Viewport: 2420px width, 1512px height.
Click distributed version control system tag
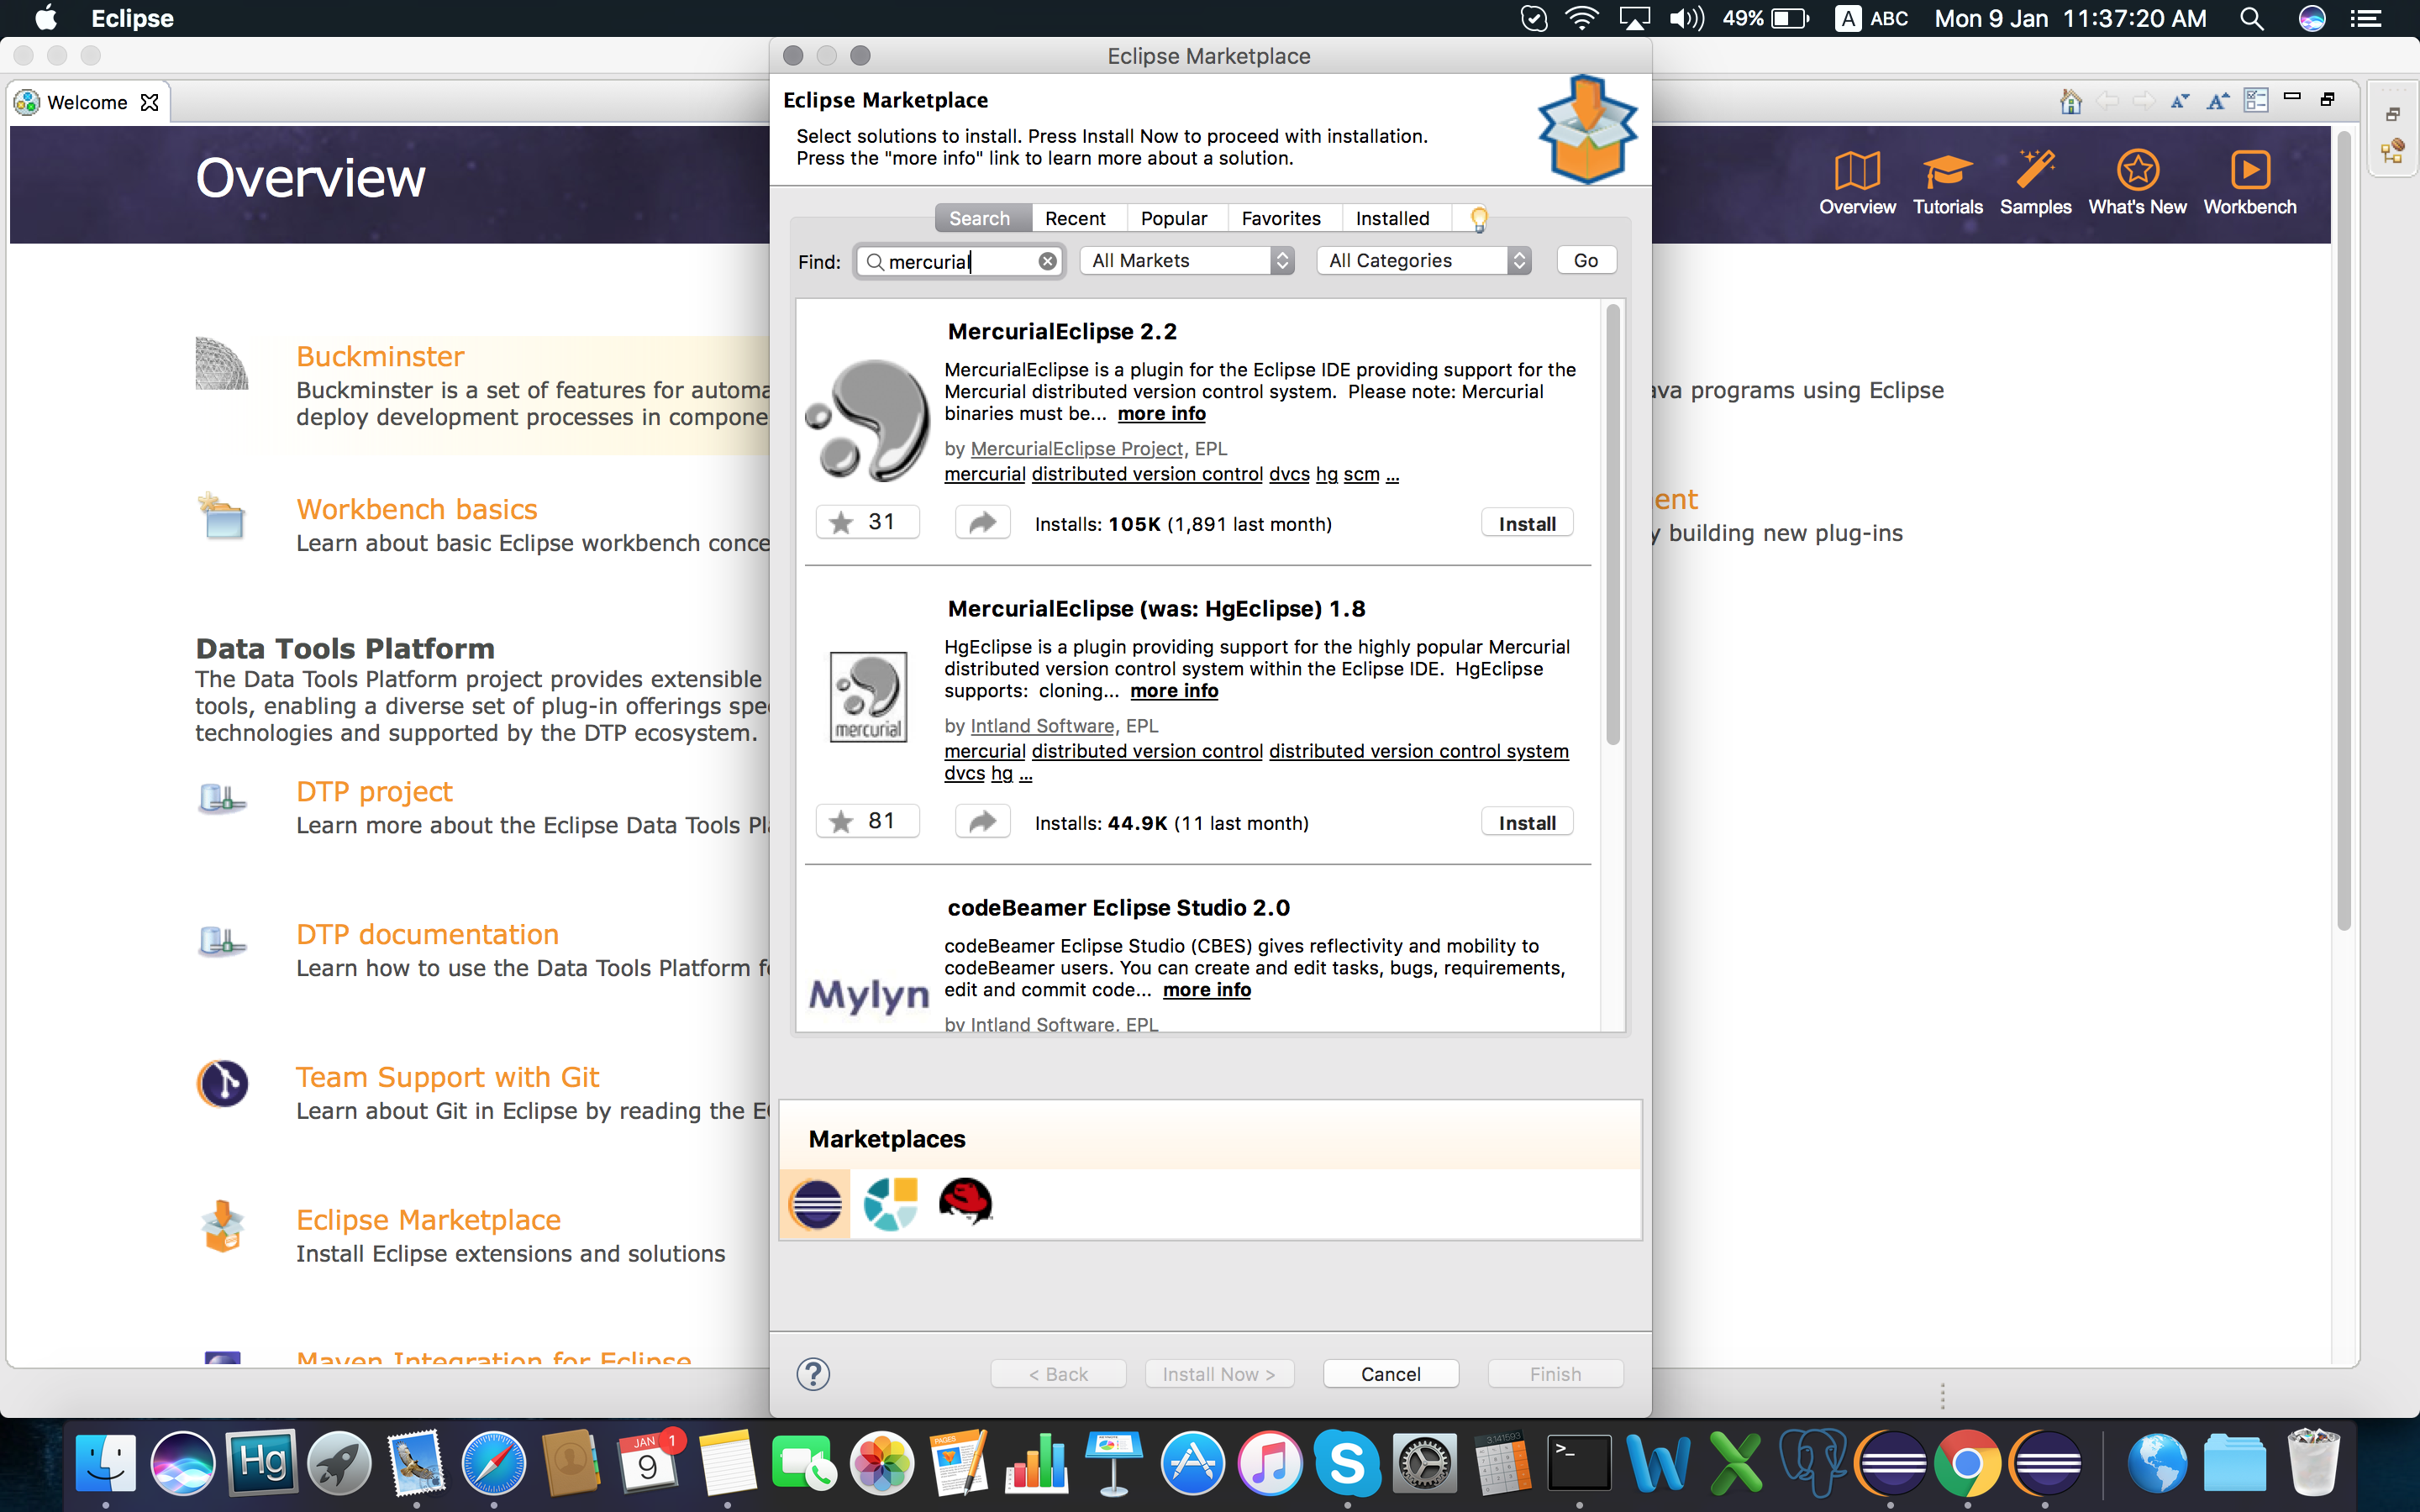point(1419,751)
